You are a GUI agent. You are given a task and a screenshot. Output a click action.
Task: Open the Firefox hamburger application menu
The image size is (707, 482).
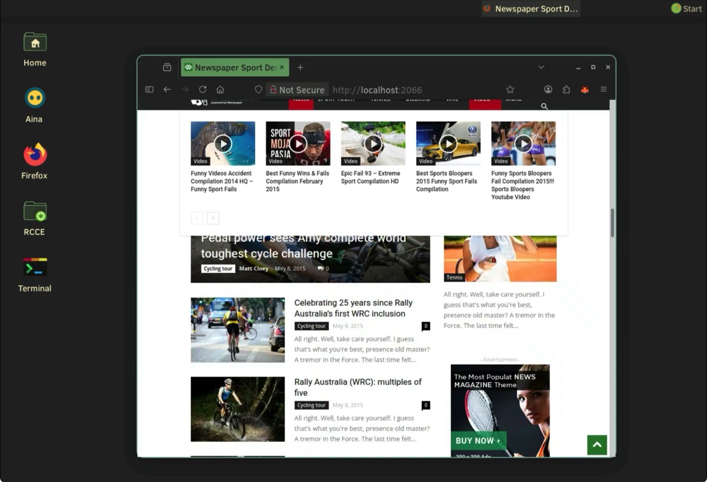(603, 90)
